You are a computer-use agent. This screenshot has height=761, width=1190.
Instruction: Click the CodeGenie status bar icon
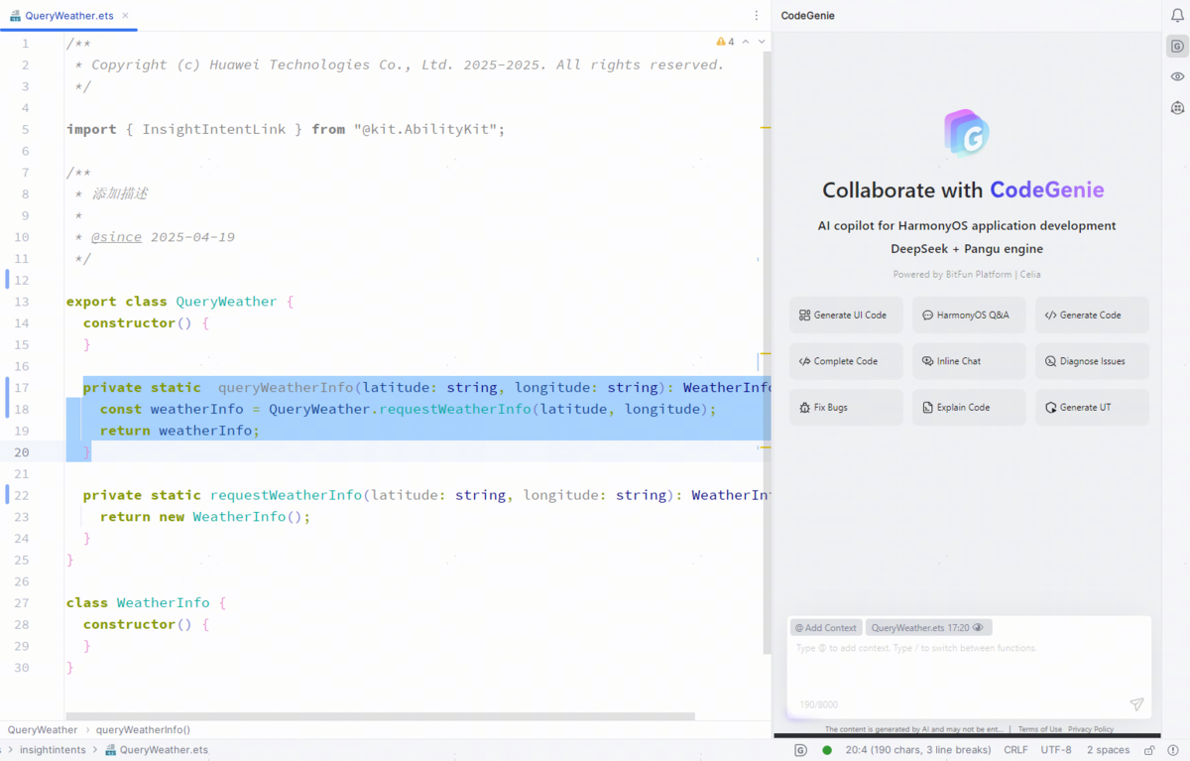800,750
